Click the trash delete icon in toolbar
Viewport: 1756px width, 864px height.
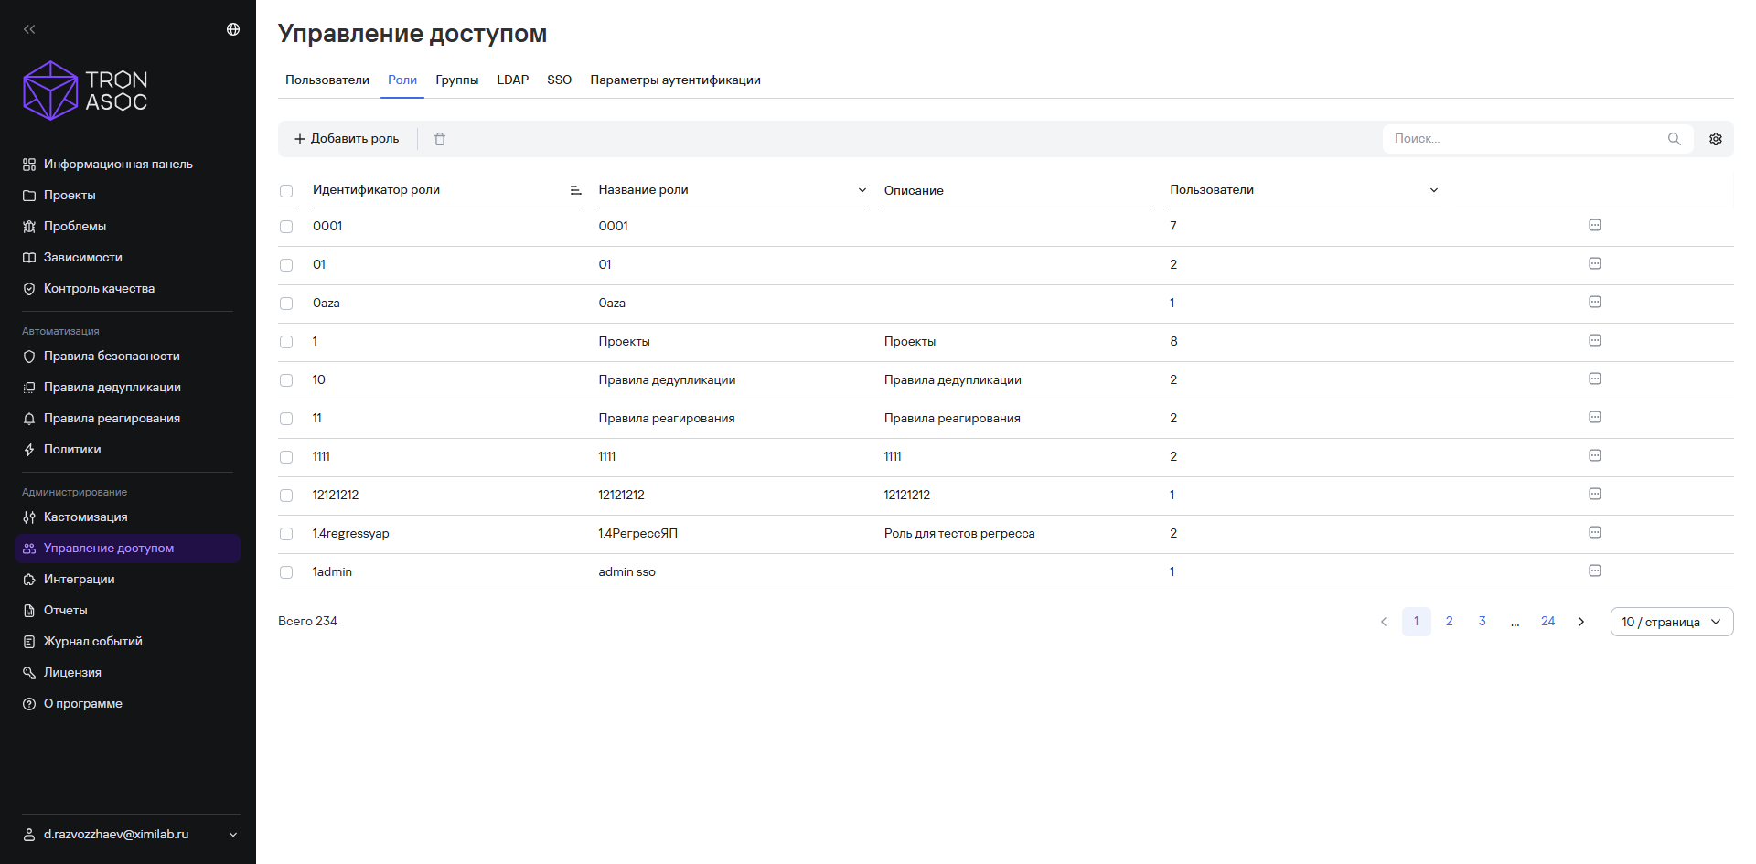tap(440, 139)
